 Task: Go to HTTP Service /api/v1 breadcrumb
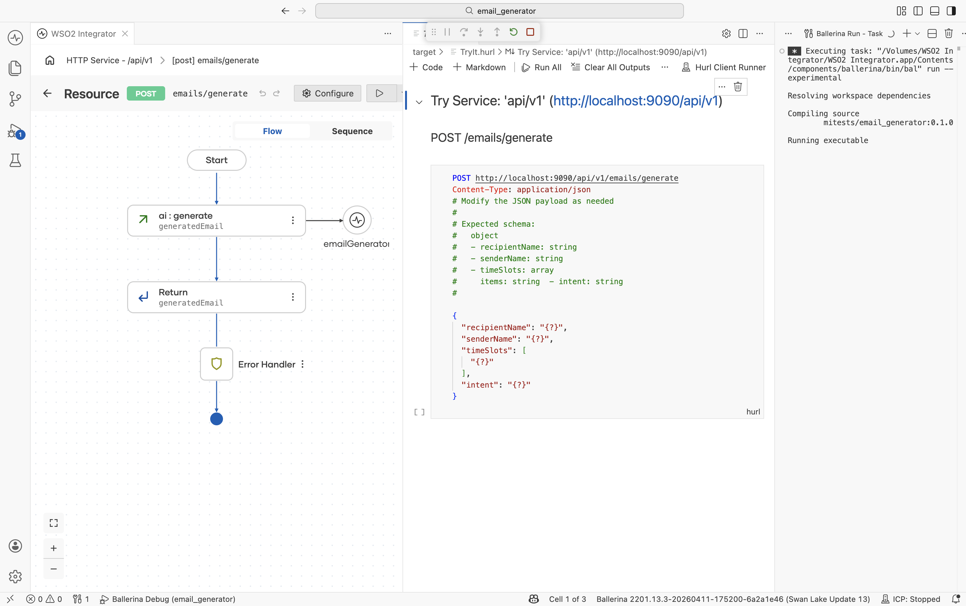(x=109, y=61)
